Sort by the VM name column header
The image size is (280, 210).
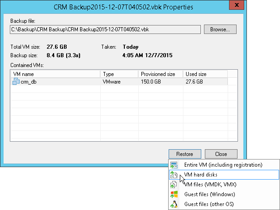tap(55, 74)
